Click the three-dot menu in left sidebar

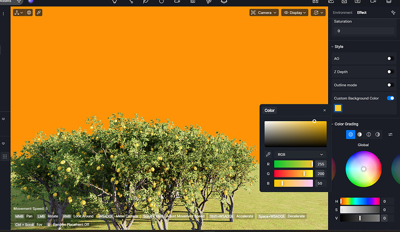coord(3,14)
